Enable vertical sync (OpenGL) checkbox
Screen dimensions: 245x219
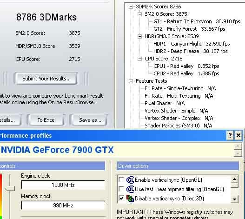click(x=121, y=180)
